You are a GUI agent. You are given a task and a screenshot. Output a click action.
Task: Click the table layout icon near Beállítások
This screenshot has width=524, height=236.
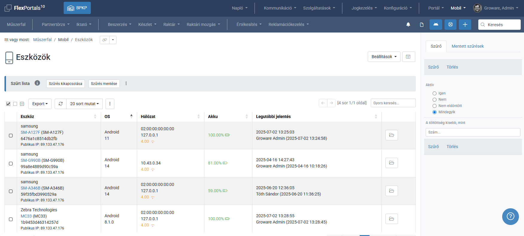point(408,57)
